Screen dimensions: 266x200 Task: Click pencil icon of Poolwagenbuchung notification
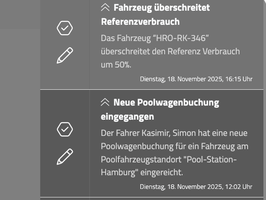65,157
